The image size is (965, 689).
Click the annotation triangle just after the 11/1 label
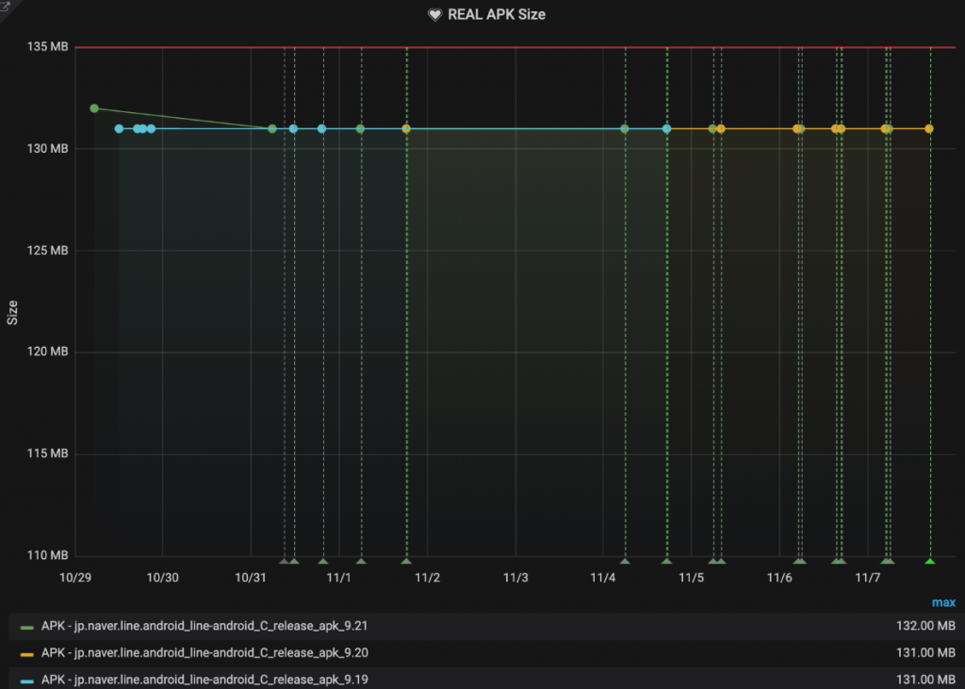pos(361,561)
